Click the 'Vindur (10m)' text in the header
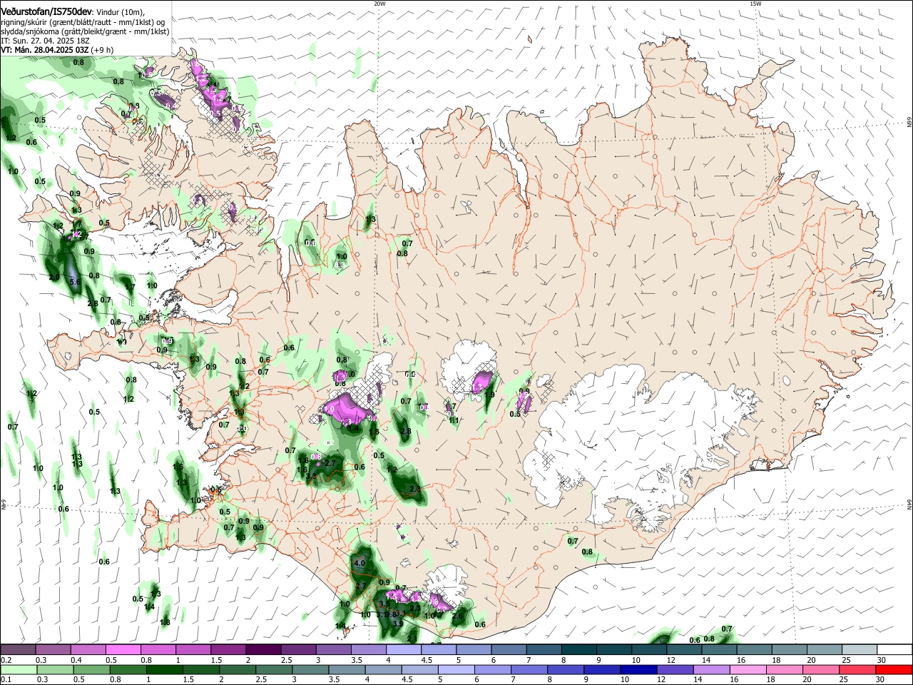 121,12
